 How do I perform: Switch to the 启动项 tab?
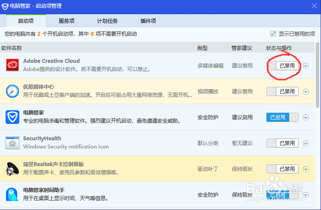click(x=26, y=21)
